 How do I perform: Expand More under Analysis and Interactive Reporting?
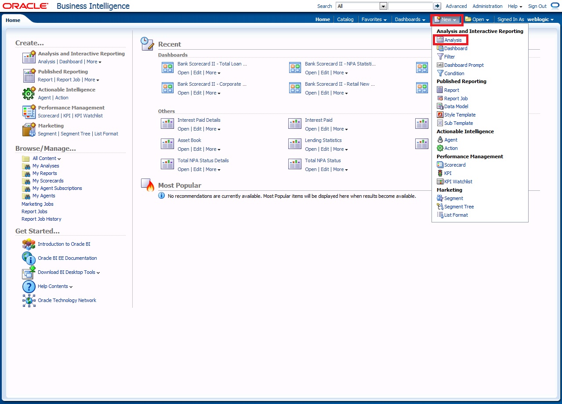[x=94, y=62]
